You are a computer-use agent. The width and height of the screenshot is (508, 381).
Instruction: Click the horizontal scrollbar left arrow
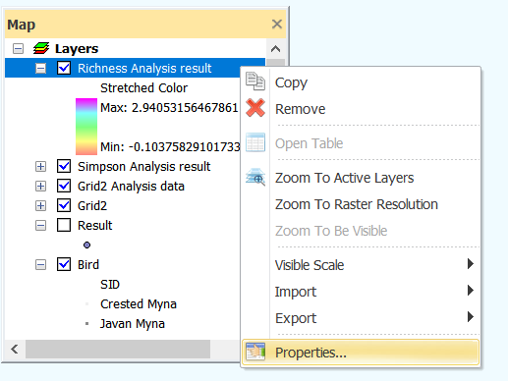(x=15, y=350)
